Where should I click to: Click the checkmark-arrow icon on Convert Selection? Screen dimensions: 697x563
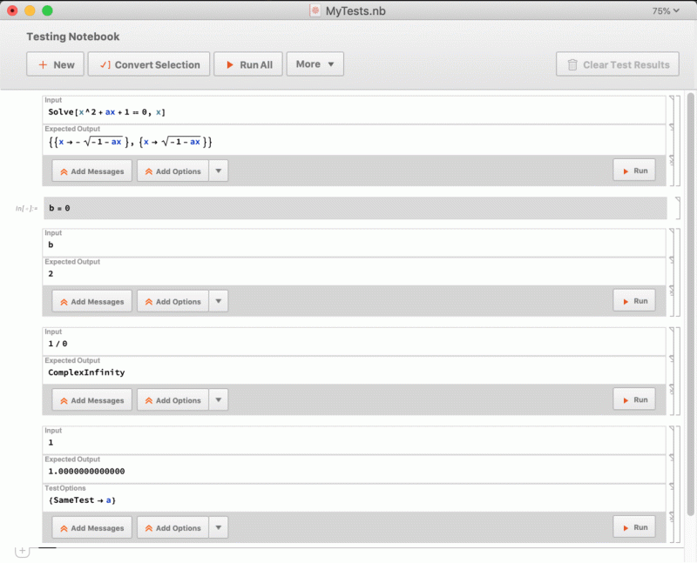coord(104,64)
